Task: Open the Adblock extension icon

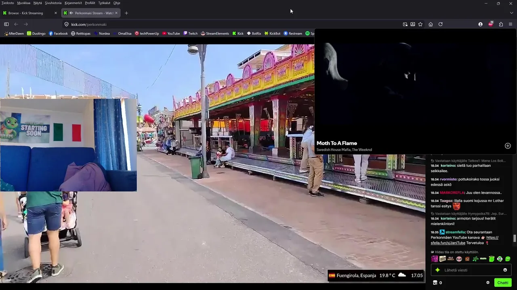Action: pos(491,24)
